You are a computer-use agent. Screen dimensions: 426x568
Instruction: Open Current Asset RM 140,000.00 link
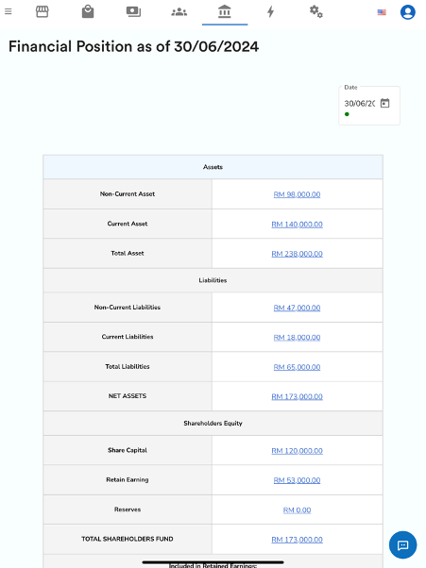pyautogui.click(x=297, y=225)
